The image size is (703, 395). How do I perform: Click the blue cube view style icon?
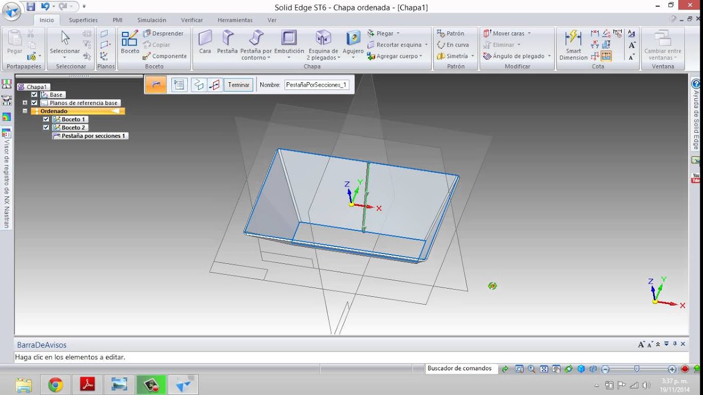pos(581,369)
